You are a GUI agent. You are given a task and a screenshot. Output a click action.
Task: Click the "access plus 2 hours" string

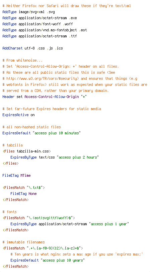[x=79, y=157]
